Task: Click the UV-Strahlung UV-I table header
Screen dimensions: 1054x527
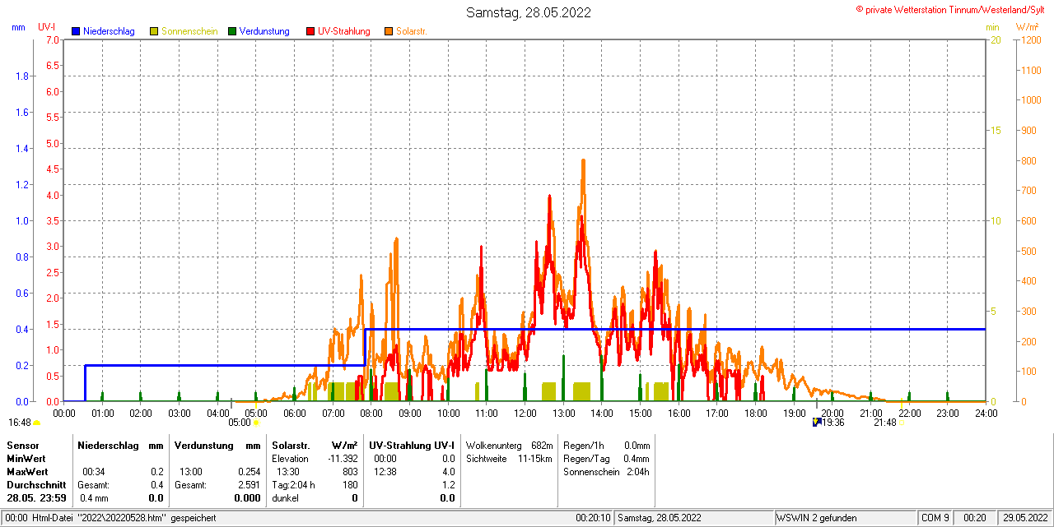Action: point(412,445)
